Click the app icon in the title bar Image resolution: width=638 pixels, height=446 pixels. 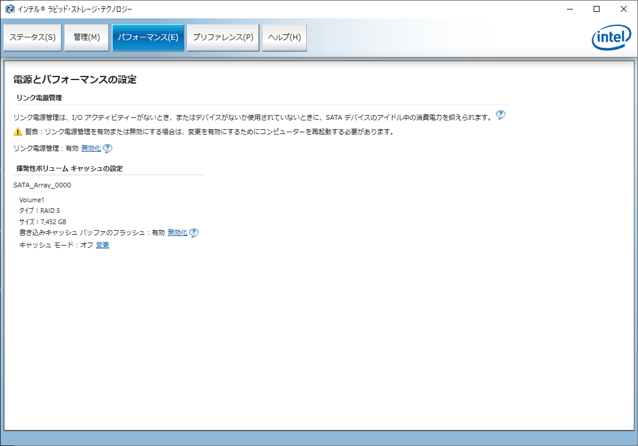(x=9, y=9)
